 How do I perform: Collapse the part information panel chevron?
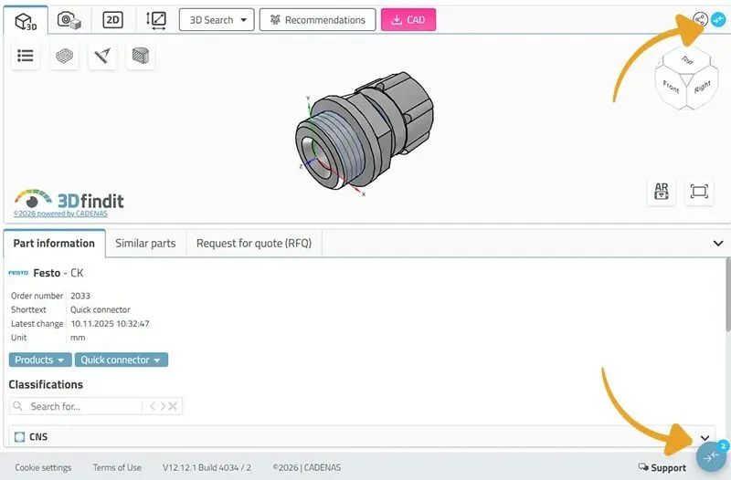point(718,244)
